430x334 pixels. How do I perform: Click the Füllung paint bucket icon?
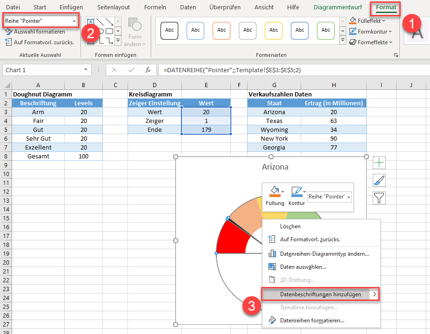pos(275,191)
